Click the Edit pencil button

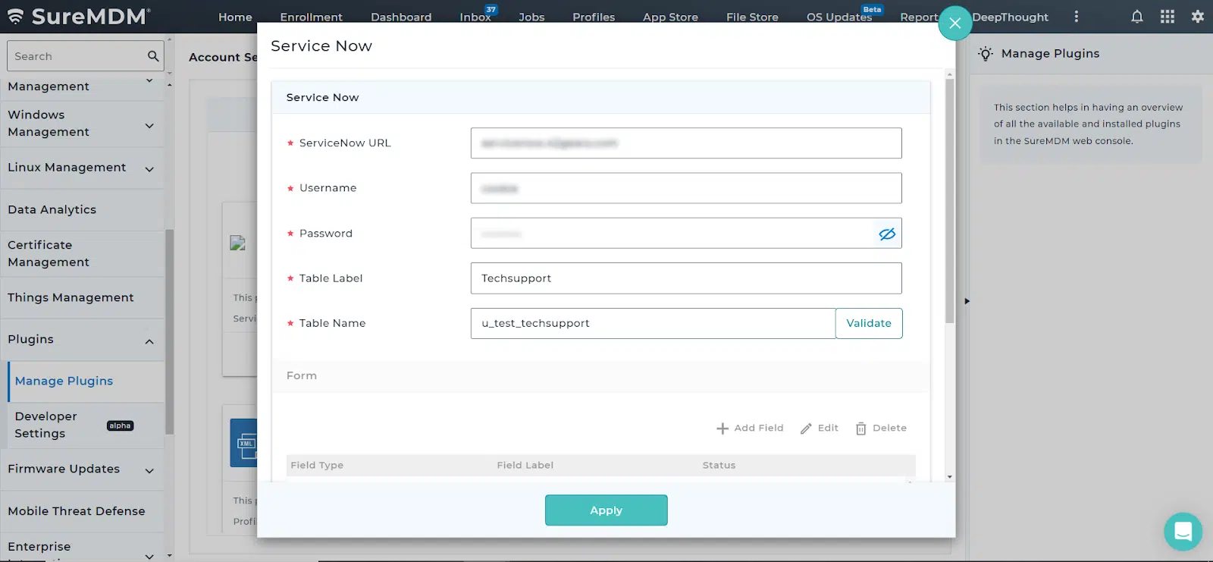tap(819, 429)
